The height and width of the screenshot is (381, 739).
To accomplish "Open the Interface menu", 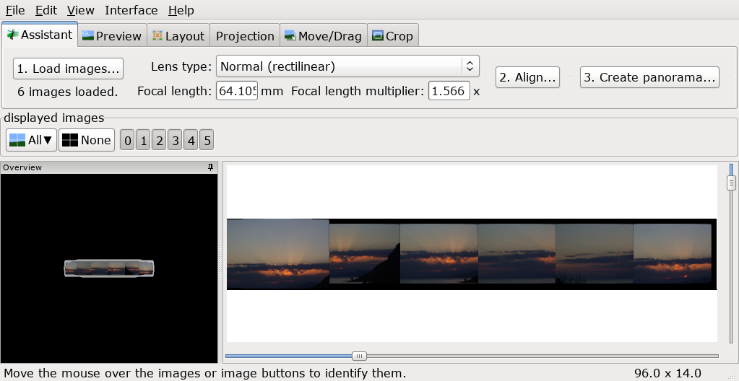I will coord(131,10).
